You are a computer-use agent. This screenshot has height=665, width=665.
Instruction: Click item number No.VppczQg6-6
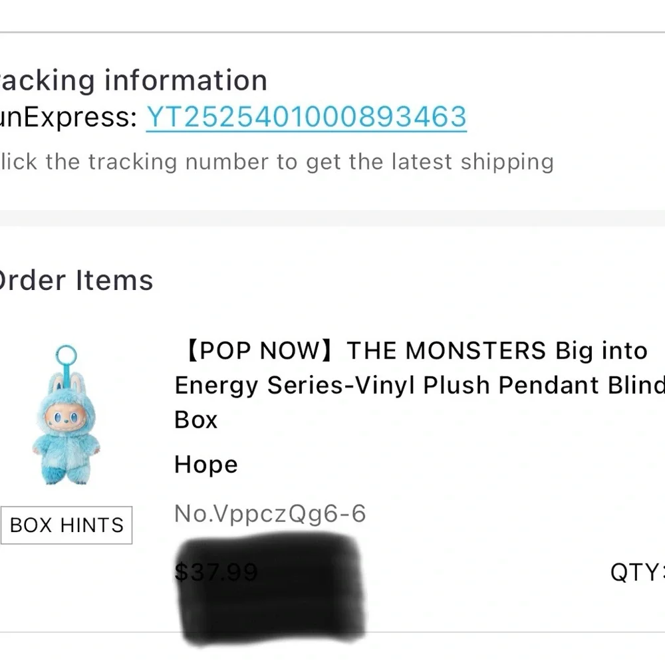270,514
